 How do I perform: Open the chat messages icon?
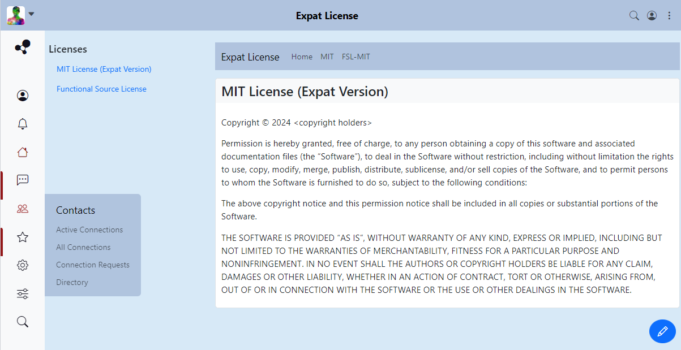[23, 180]
